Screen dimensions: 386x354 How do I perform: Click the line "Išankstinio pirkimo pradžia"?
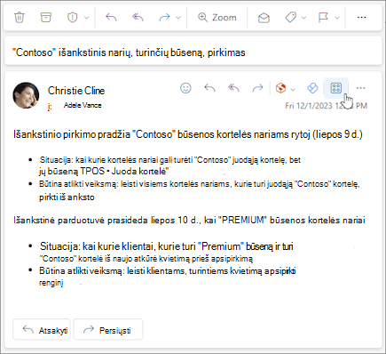[188, 134]
